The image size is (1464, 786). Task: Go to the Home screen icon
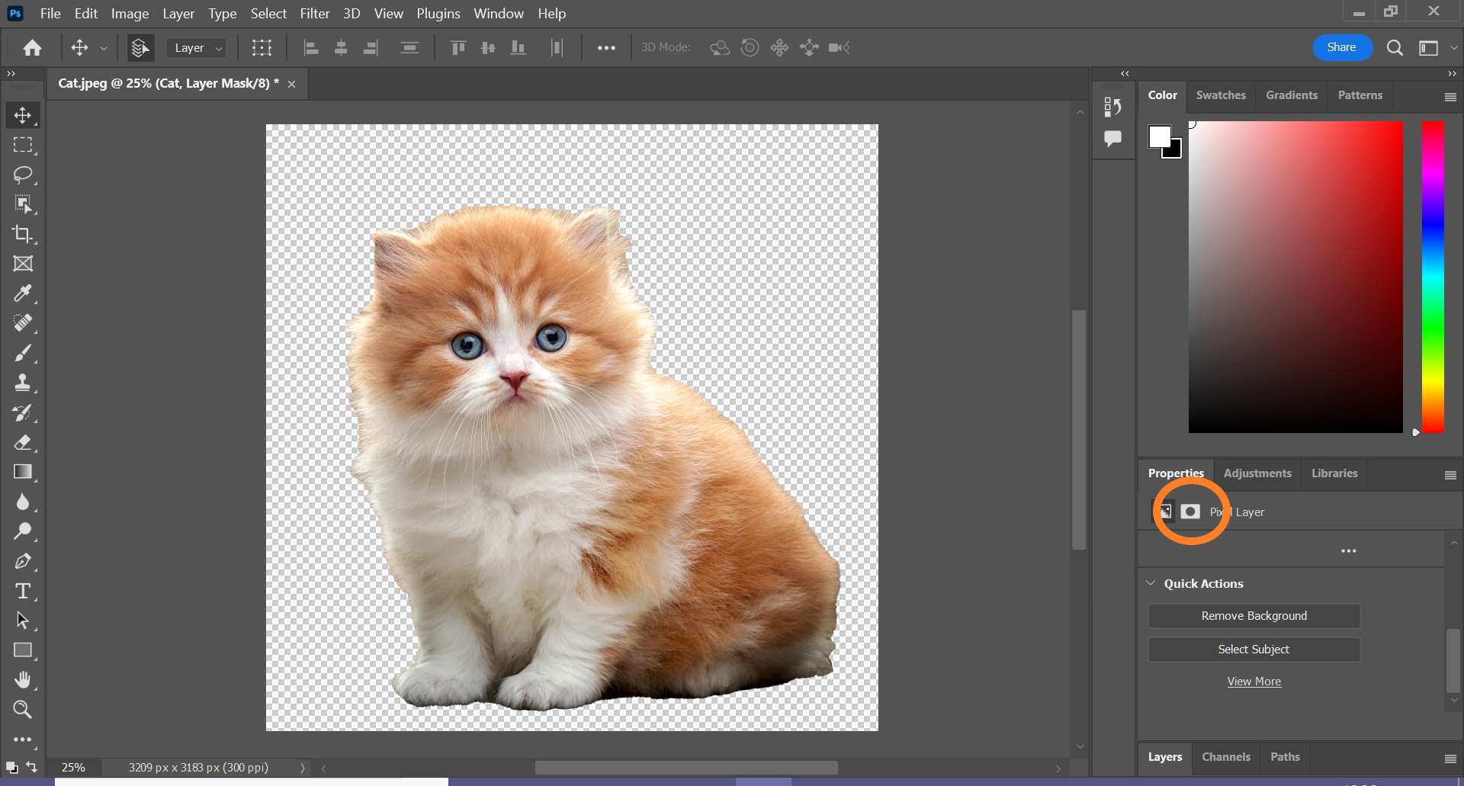coord(32,48)
